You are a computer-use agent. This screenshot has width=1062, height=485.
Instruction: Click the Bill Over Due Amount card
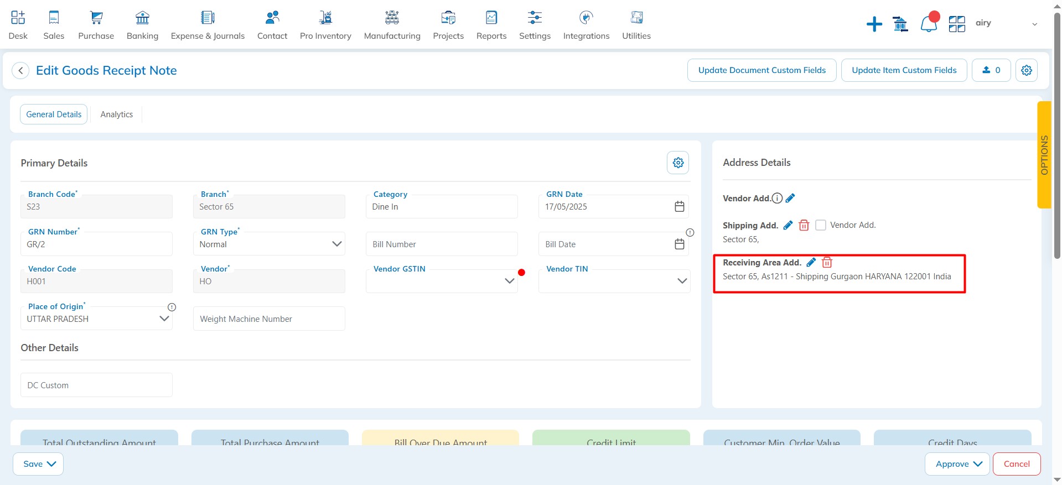click(x=441, y=437)
